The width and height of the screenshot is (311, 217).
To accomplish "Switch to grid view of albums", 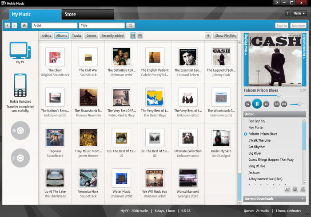I will pos(133,35).
